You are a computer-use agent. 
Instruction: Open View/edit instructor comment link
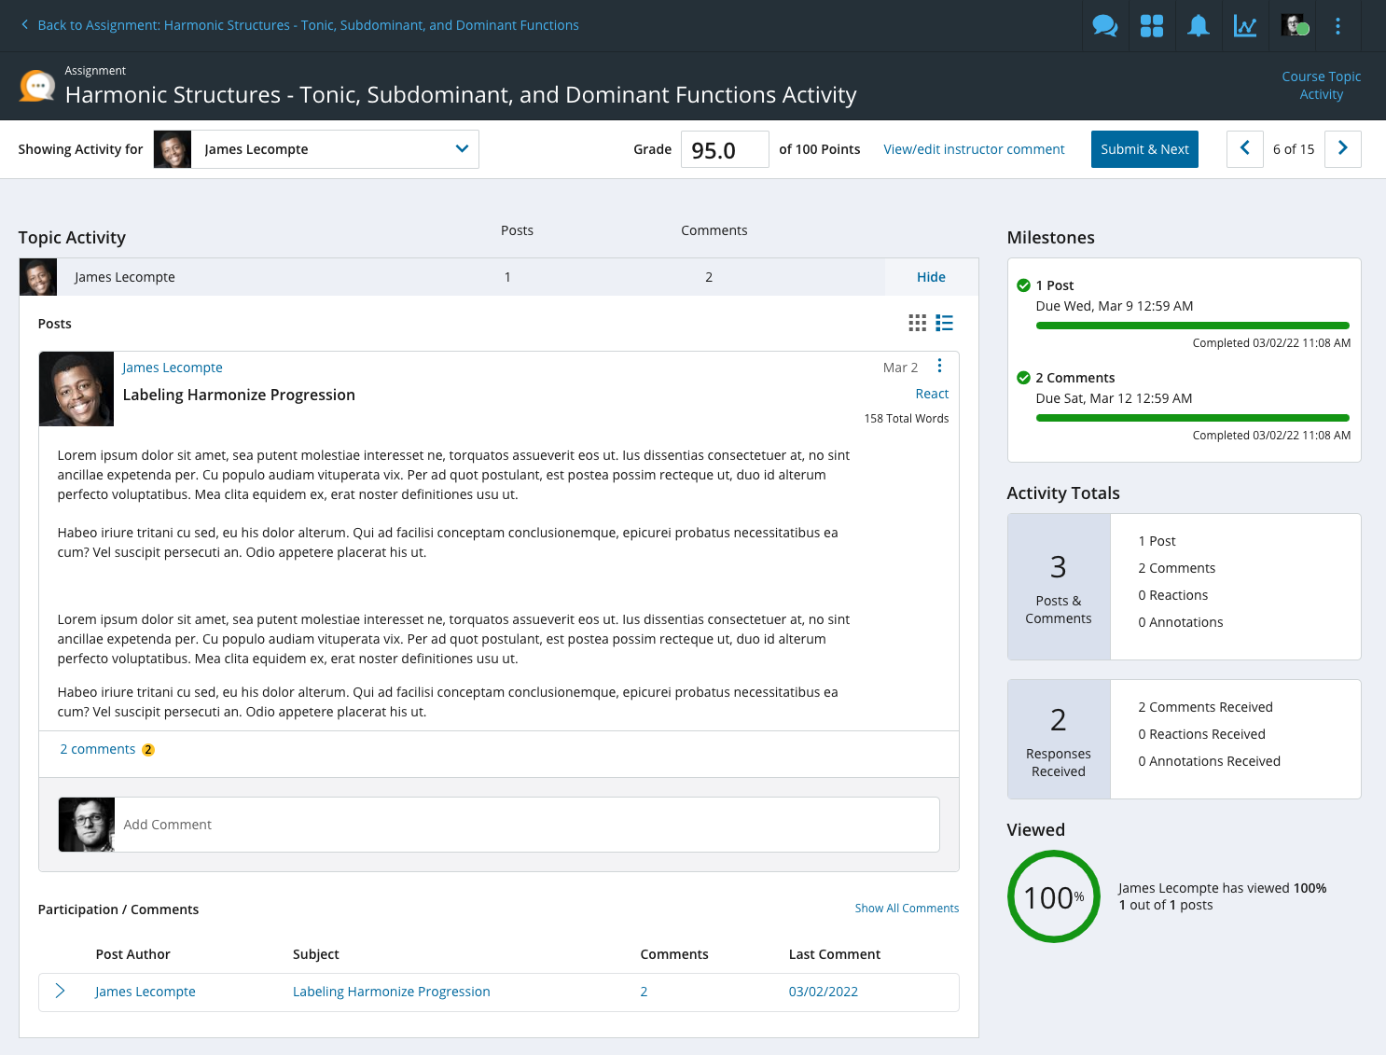pos(974,149)
